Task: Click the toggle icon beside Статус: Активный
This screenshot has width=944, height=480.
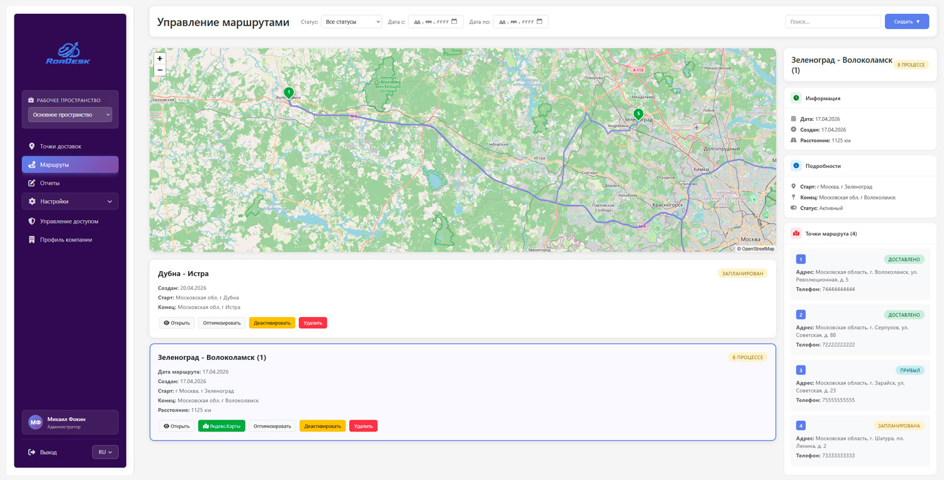Action: pyautogui.click(x=794, y=208)
